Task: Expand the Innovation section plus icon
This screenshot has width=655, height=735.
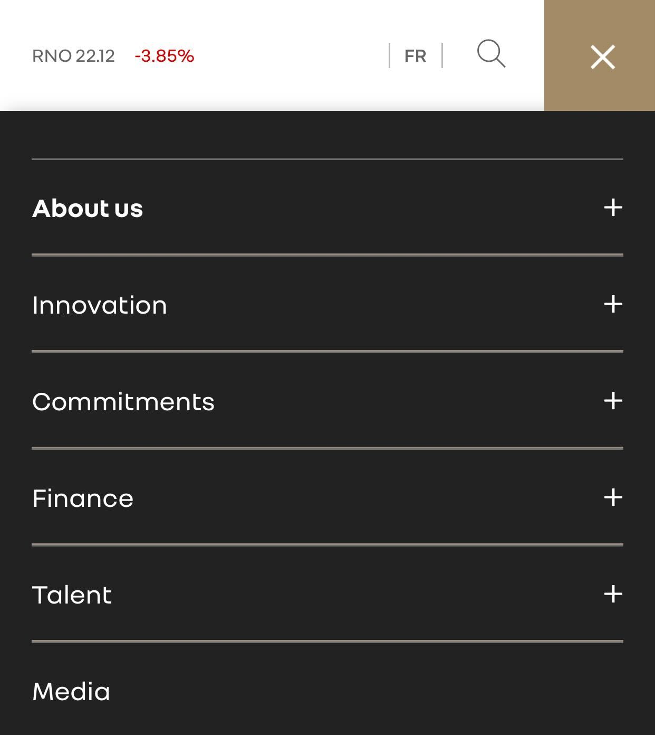Action: tap(613, 304)
